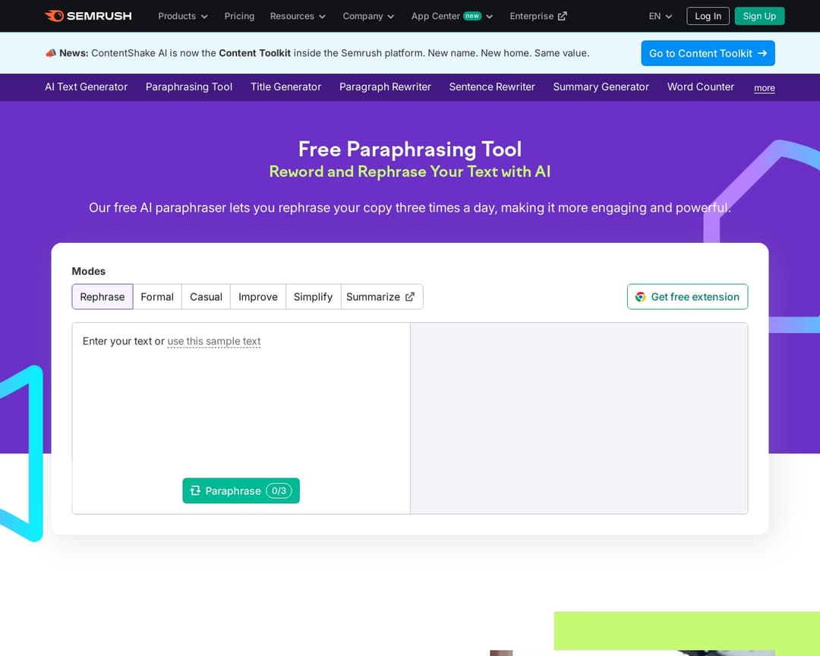The height and width of the screenshot is (656, 820).
Task: Select the Rephrase mode
Action: (102, 297)
